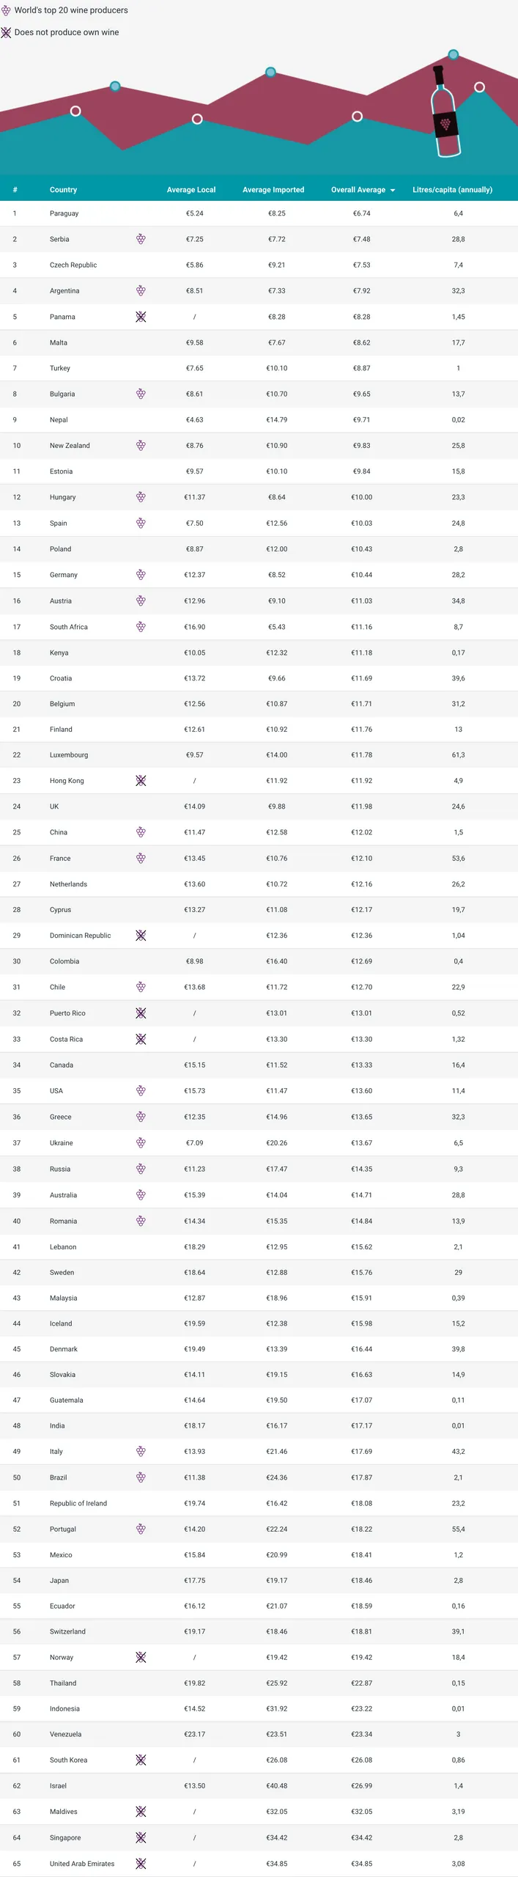The width and height of the screenshot is (518, 1877).
Task: Sort by the Average Local column header
Action: point(191,190)
